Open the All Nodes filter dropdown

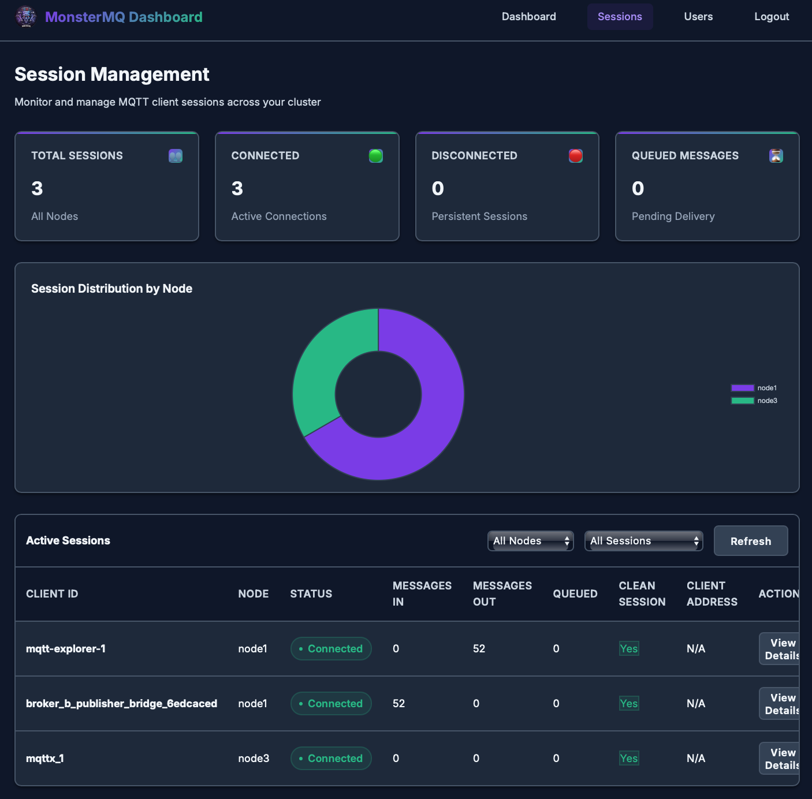(x=531, y=541)
